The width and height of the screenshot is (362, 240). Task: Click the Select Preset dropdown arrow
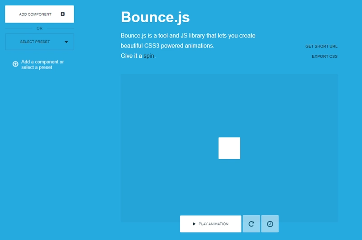[x=66, y=42]
